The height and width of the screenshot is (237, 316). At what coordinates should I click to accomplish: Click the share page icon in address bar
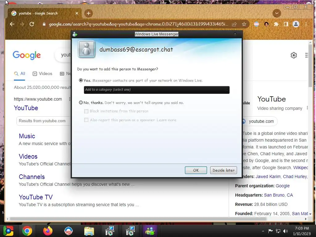tap(234, 24)
